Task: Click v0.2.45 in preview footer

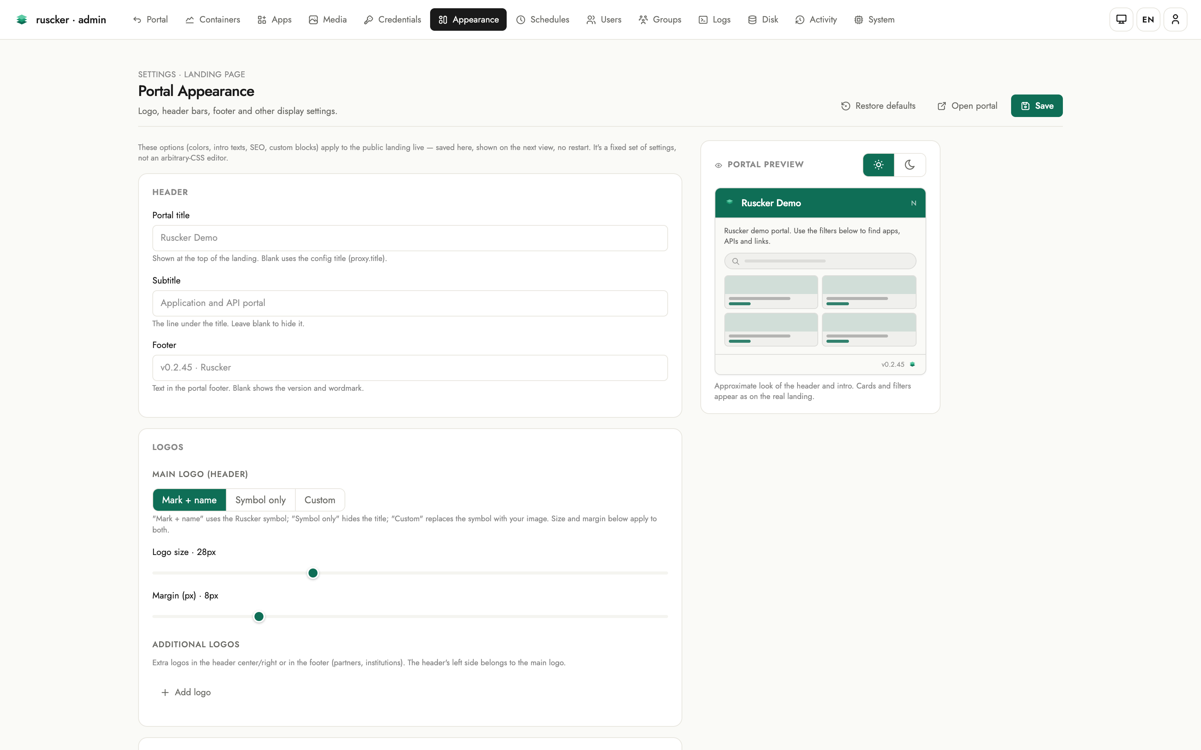Action: (x=892, y=364)
